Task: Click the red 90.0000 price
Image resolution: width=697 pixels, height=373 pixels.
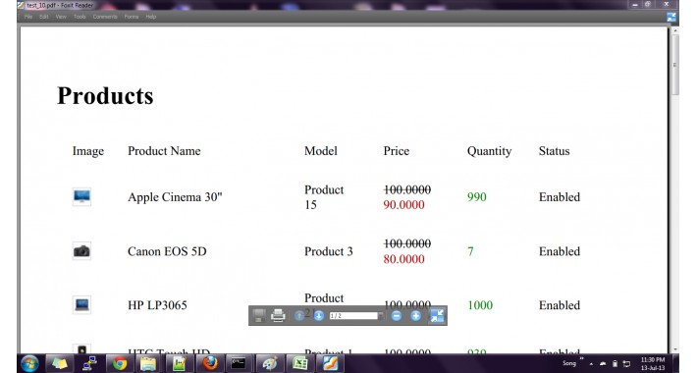Action: coord(403,205)
